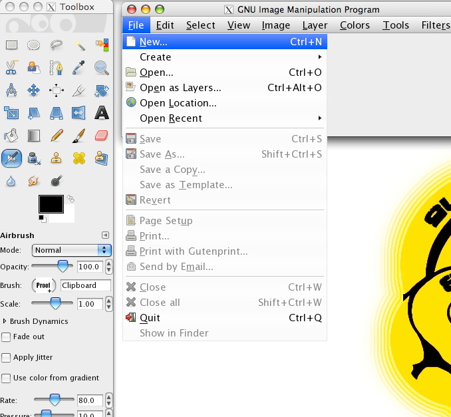Select the Paths tool
The height and width of the screenshot is (417, 451).
[56, 68]
